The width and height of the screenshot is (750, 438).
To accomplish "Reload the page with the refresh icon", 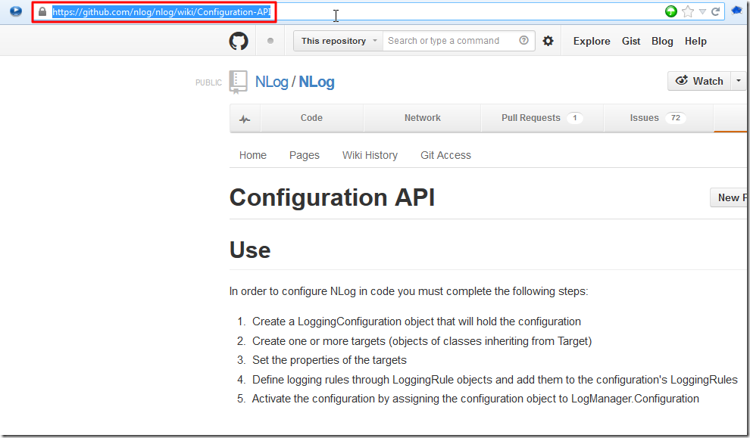I will tap(716, 11).
